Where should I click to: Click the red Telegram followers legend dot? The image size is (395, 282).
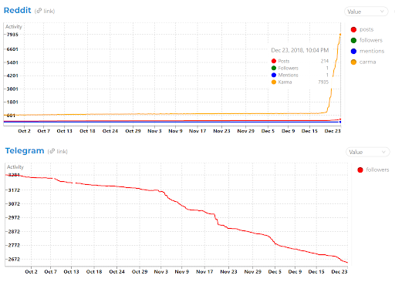pyautogui.click(x=360, y=170)
